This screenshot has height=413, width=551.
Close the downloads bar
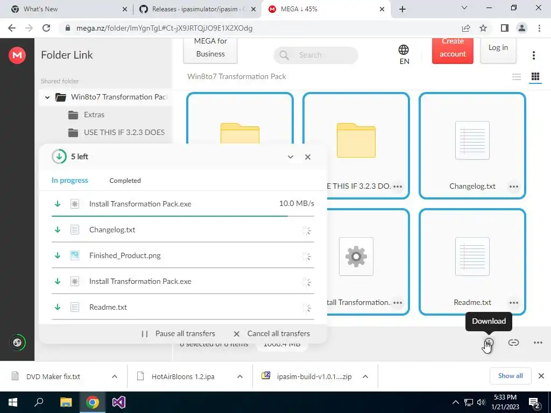click(541, 376)
